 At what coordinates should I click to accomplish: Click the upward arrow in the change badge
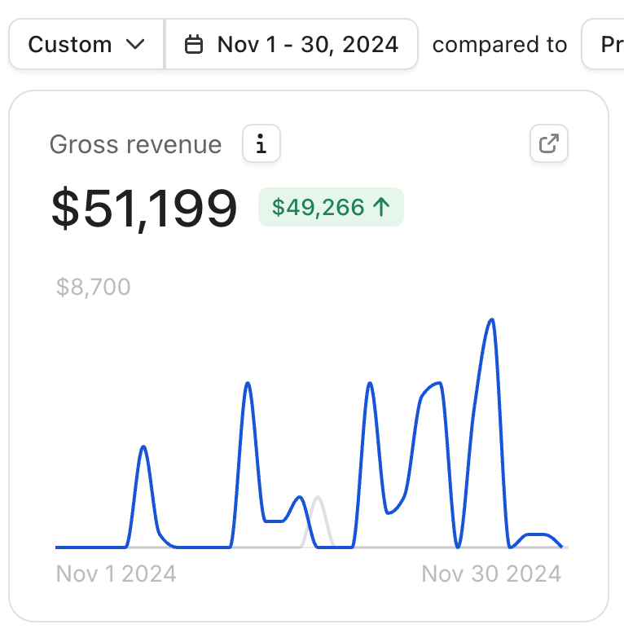pos(380,207)
